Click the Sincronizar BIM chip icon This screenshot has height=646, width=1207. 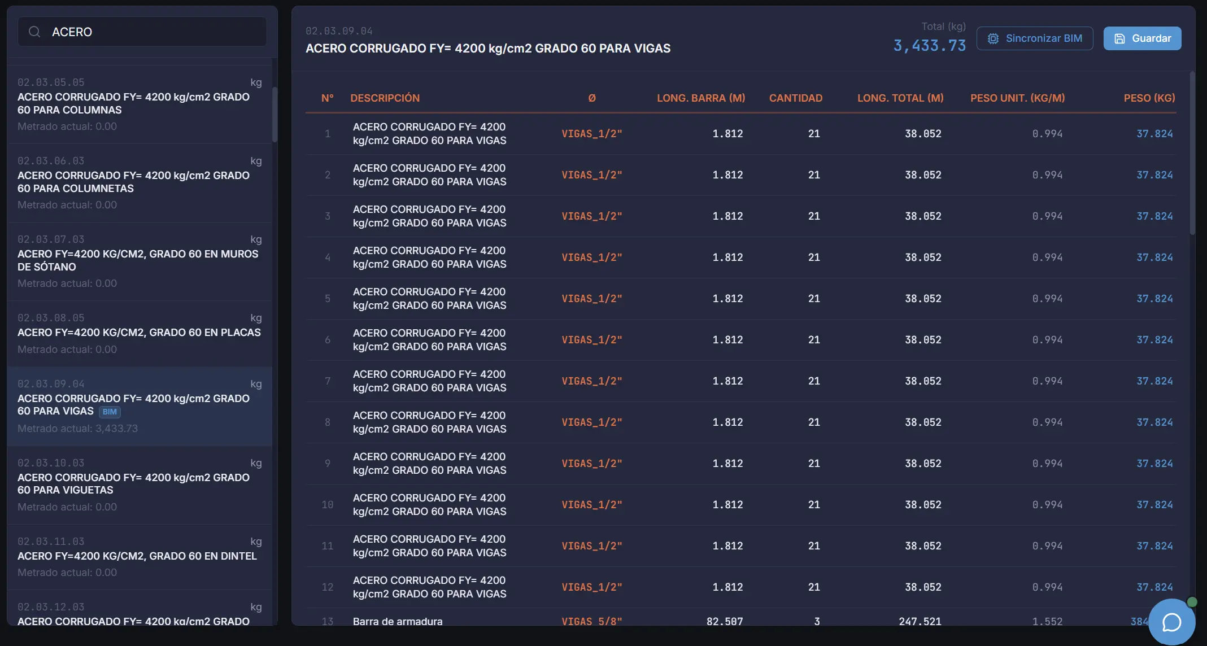pos(993,38)
